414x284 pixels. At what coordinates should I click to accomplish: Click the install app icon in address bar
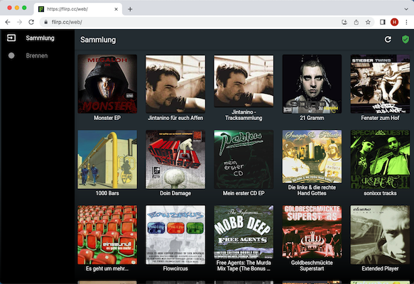coord(344,22)
